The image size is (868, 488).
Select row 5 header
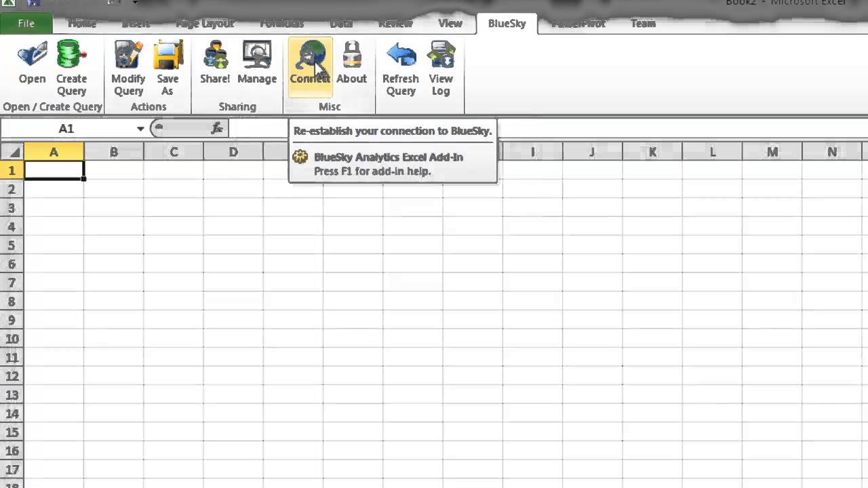click(x=12, y=245)
